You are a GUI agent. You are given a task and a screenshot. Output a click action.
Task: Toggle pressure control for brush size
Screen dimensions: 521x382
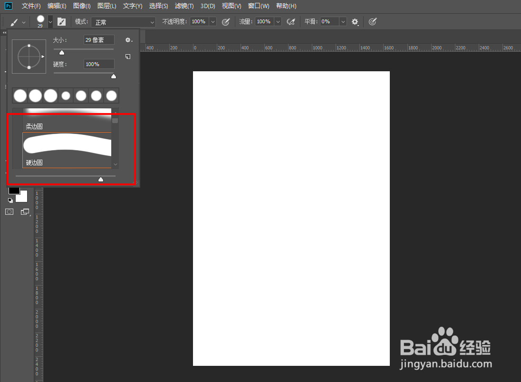[373, 22]
